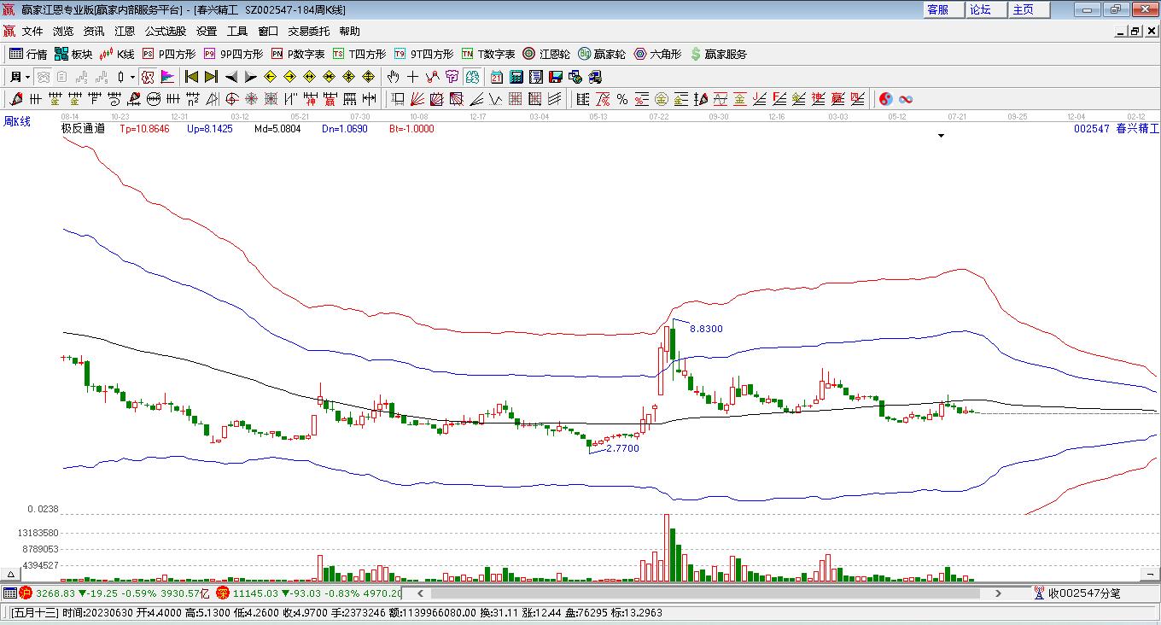Open the 帮助 menu

click(349, 32)
